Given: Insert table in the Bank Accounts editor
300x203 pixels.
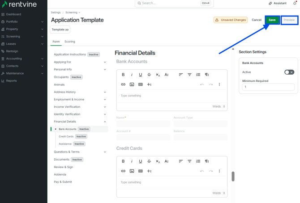Looking at the screenshot, I should pyautogui.click(x=141, y=85).
